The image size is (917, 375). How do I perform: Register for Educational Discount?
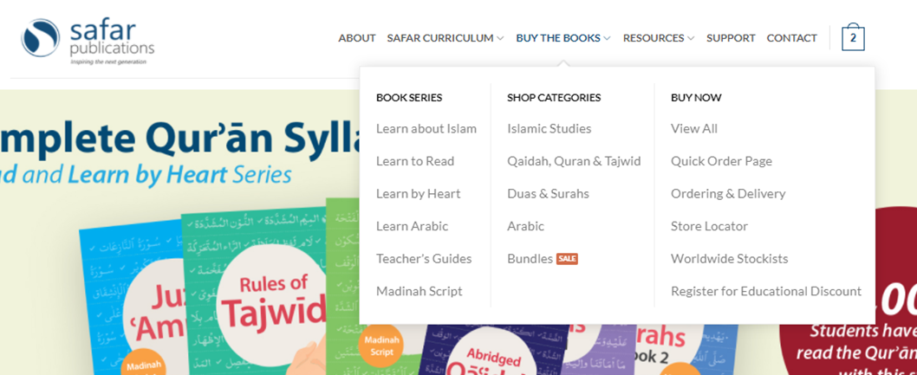pyautogui.click(x=766, y=292)
